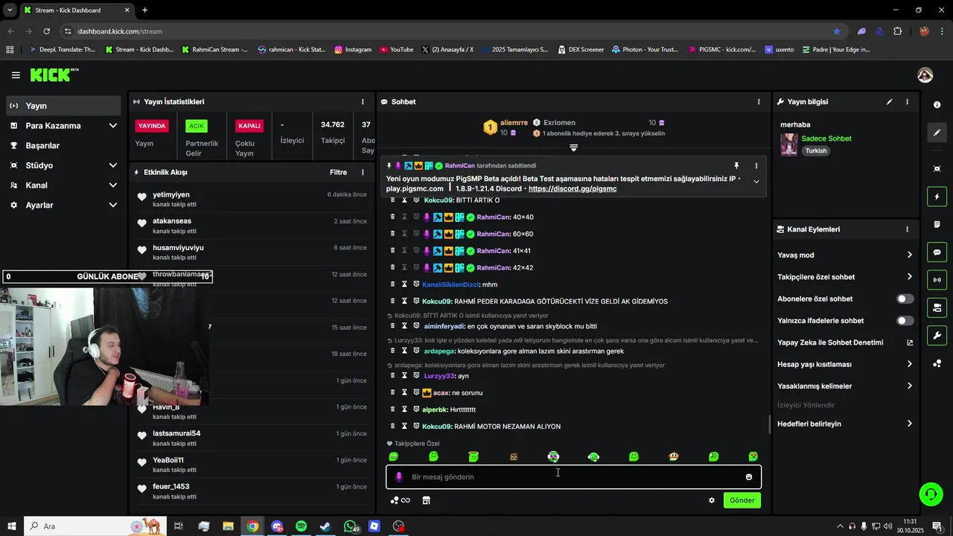This screenshot has width=953, height=536.
Task: Toggle Yalnızca ifadelerle sohbet switch
Action: 905,321
